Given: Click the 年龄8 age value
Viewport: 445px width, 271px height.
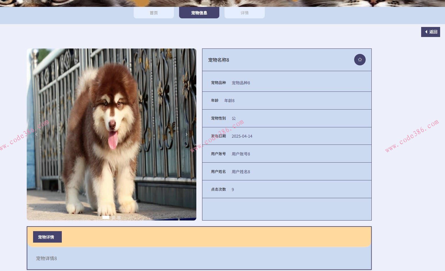Looking at the screenshot, I should pos(229,101).
